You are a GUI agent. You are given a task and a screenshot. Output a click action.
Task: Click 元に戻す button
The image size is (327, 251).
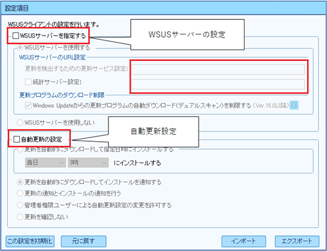pyautogui.click(x=84, y=241)
